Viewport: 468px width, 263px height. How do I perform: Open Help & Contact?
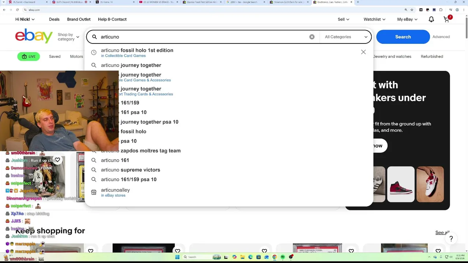click(112, 19)
